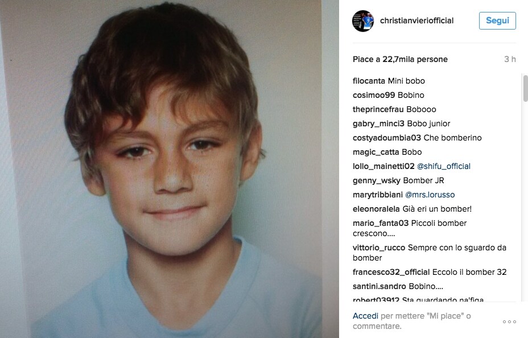This screenshot has height=338, width=528.
Task: Open @shifu_official mention link
Action: (x=443, y=166)
